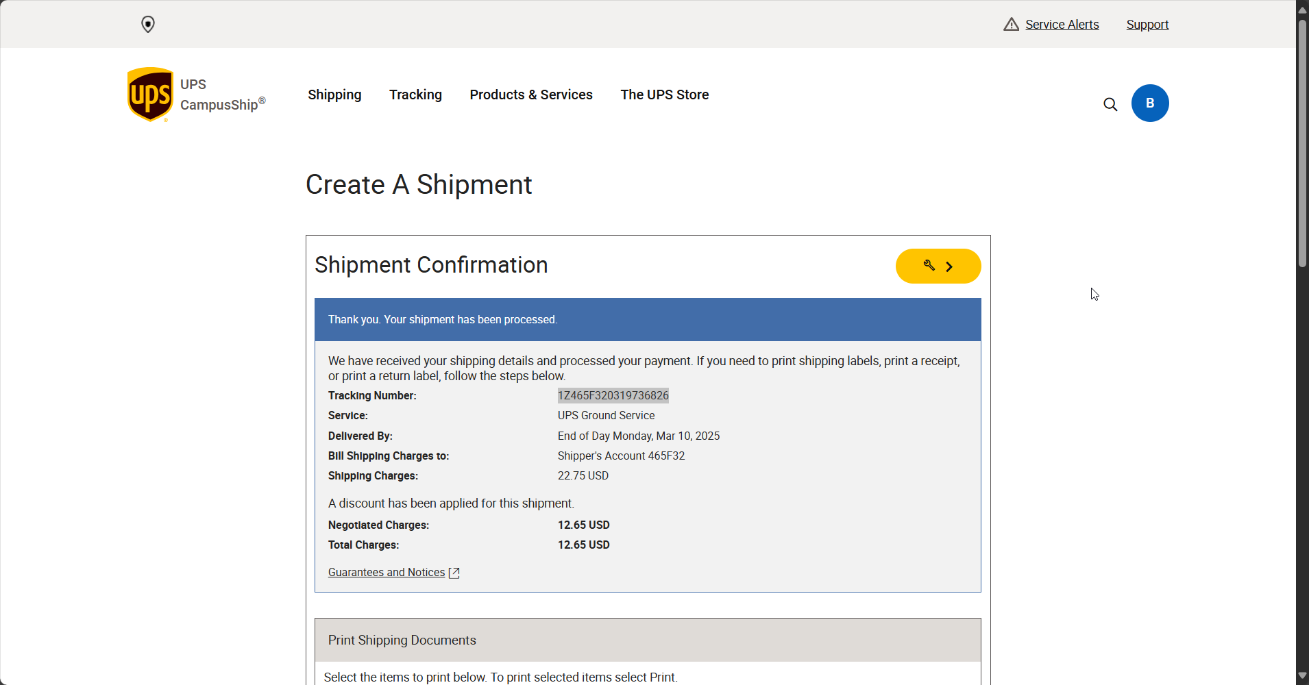The width and height of the screenshot is (1309, 685).
Task: Expand The UPS Store menu
Action: click(664, 95)
